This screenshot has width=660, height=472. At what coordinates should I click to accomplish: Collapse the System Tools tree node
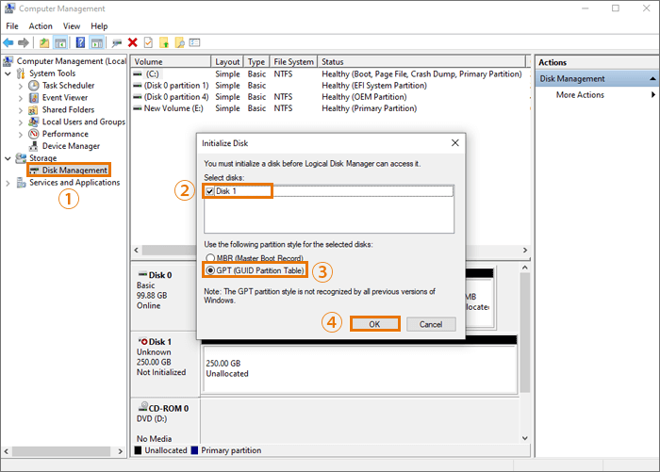click(x=8, y=73)
